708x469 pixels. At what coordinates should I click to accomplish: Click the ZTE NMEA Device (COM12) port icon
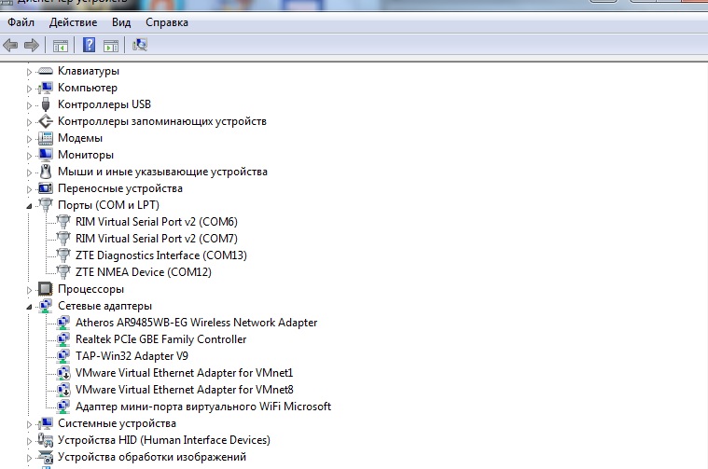[x=63, y=272]
